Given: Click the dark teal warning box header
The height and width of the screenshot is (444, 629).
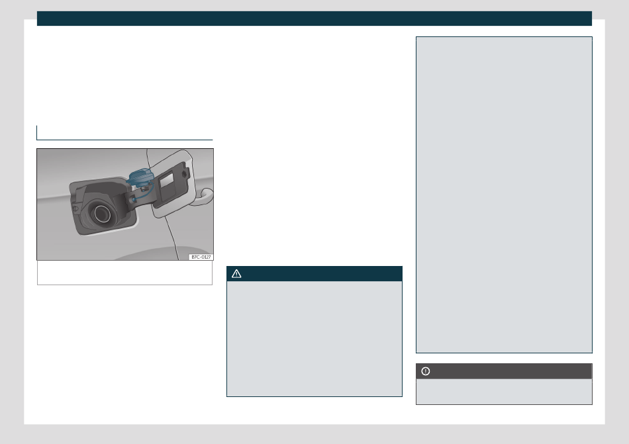Looking at the screenshot, I should 314,274.
